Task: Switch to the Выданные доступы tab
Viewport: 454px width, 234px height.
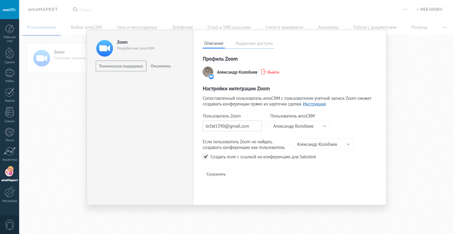Action: (254, 43)
